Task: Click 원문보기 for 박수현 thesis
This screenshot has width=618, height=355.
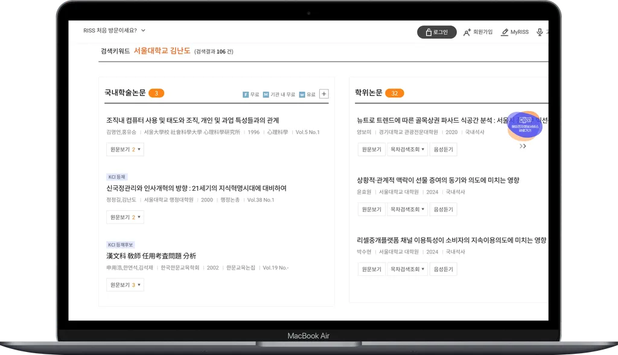Action: pos(372,269)
